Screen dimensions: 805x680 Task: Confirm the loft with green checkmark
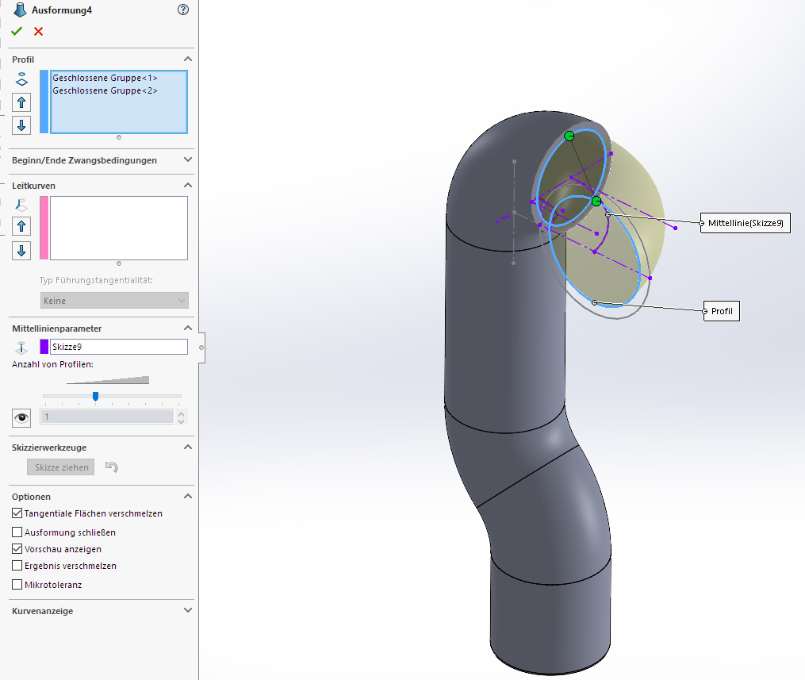click(x=17, y=31)
